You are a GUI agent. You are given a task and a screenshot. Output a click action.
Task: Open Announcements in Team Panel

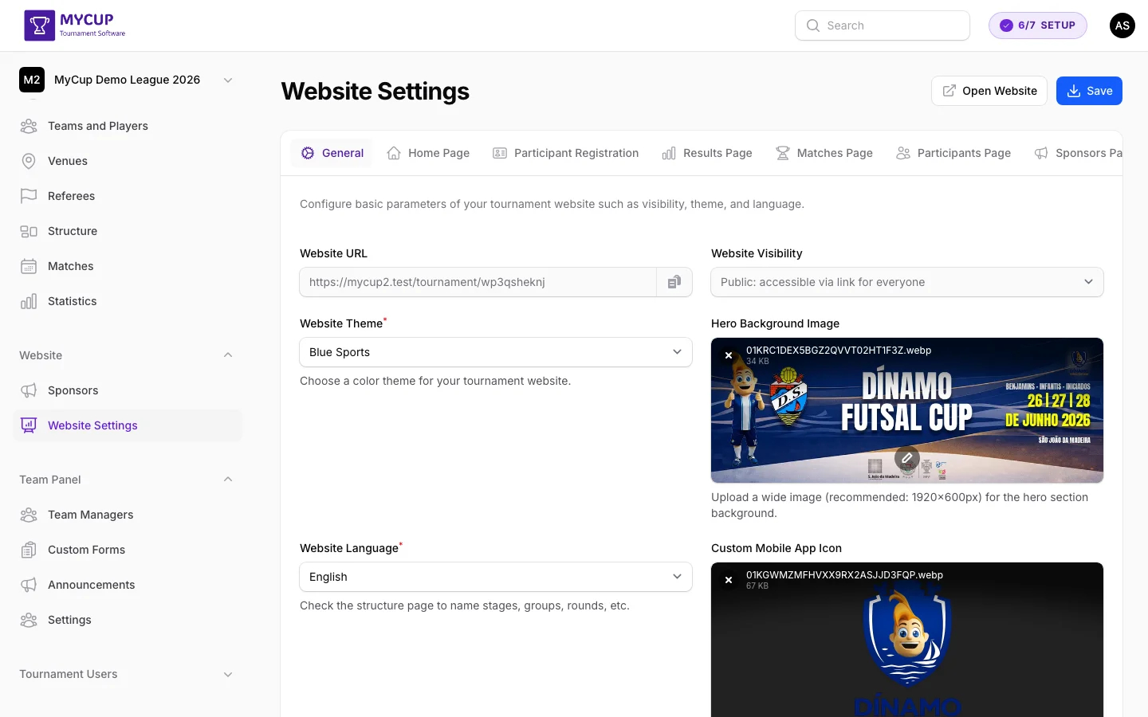point(128,585)
